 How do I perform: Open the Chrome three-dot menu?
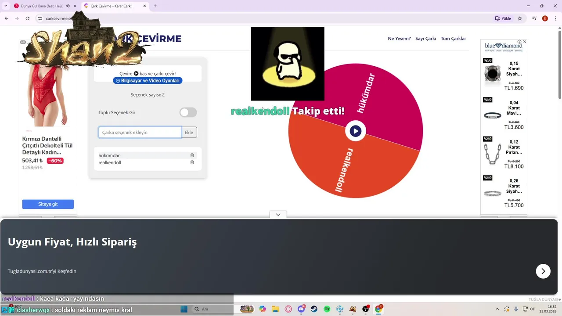click(555, 18)
